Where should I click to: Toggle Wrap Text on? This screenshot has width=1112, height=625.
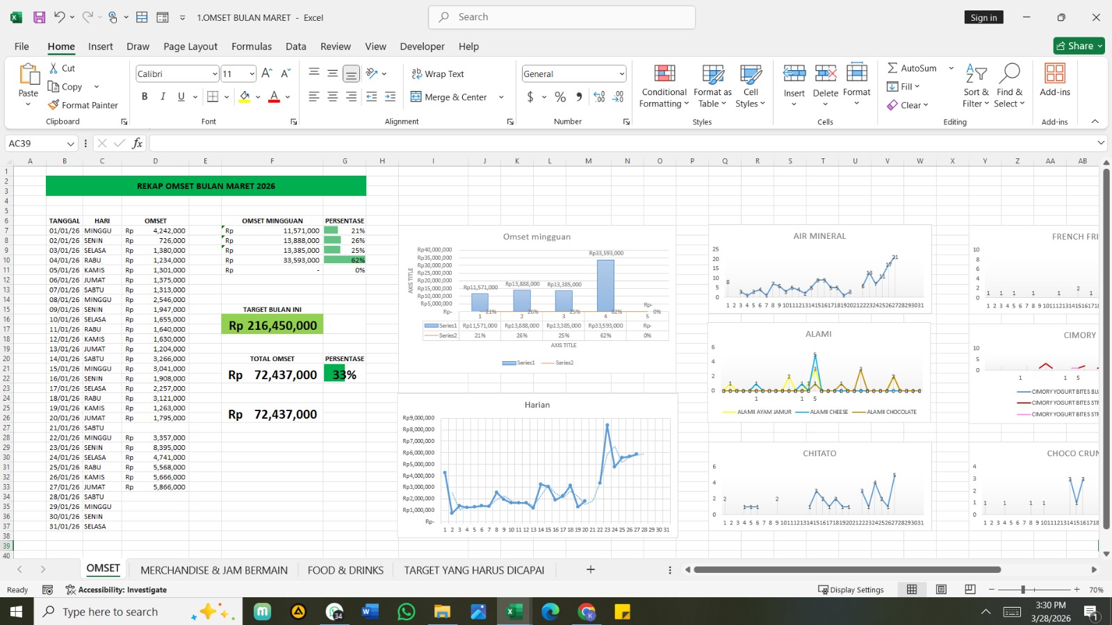point(438,74)
